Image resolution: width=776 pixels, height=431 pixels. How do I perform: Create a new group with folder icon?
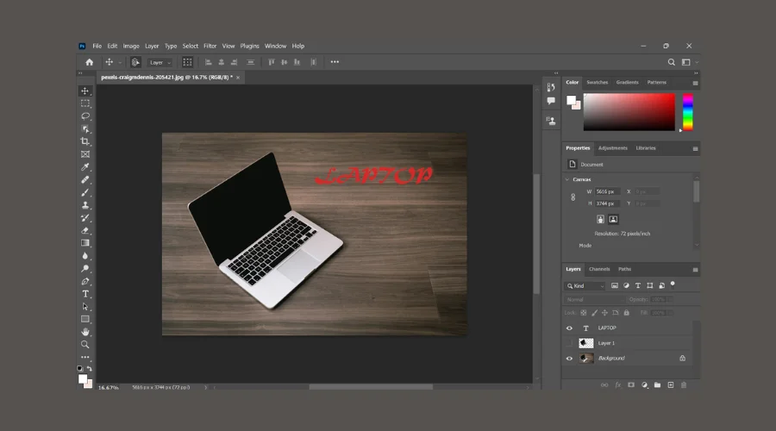(x=657, y=385)
